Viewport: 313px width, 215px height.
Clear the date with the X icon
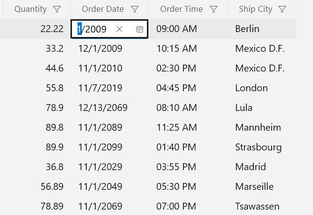point(119,29)
